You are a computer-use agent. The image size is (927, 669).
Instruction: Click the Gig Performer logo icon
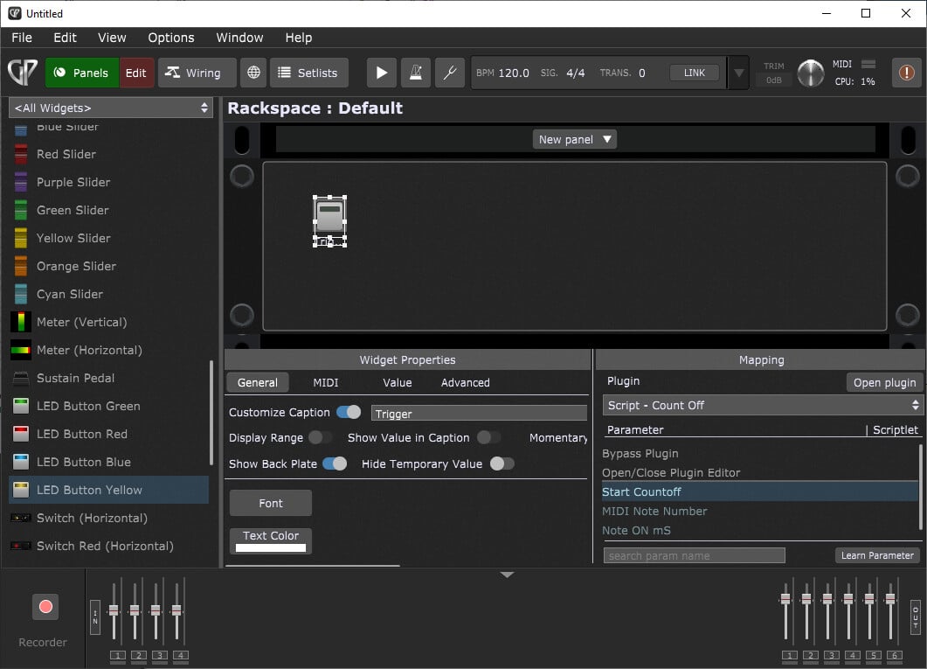point(21,73)
